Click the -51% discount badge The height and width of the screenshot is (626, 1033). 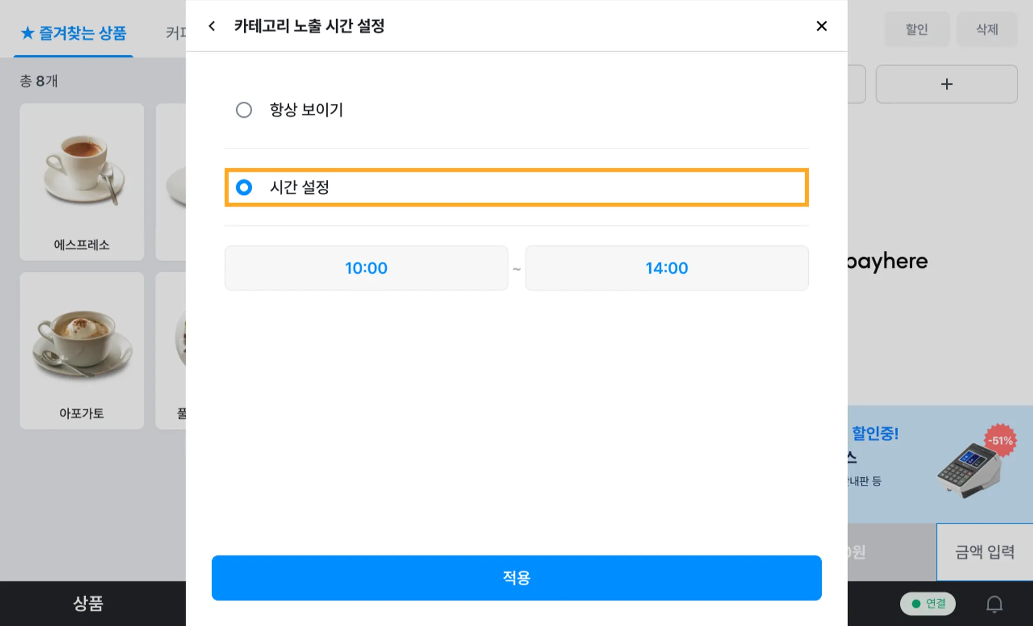point(1000,441)
